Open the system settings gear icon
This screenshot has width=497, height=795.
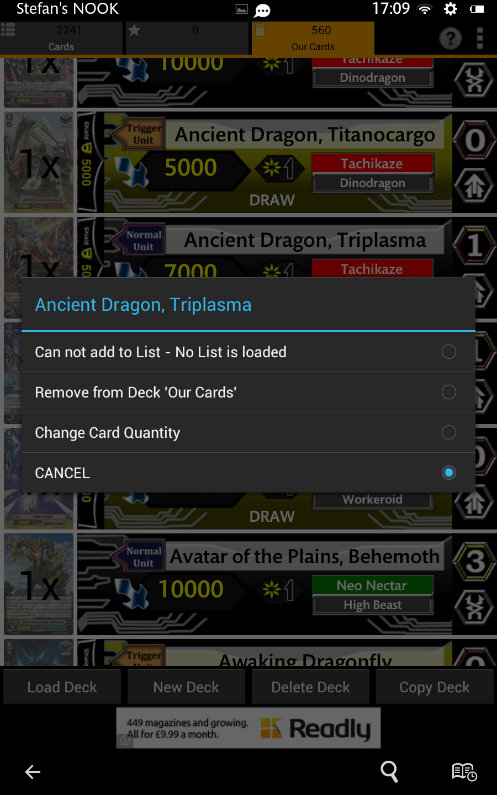pos(451,9)
